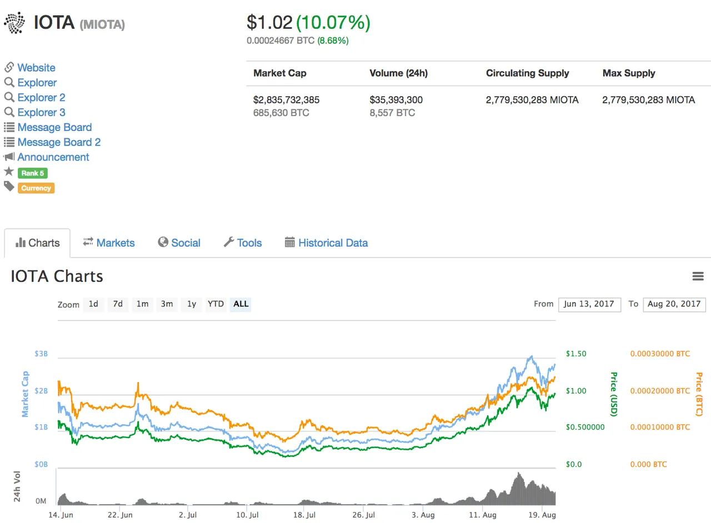The height and width of the screenshot is (523, 711).
Task: Click the globe icon on the Social tab
Action: pos(163,242)
